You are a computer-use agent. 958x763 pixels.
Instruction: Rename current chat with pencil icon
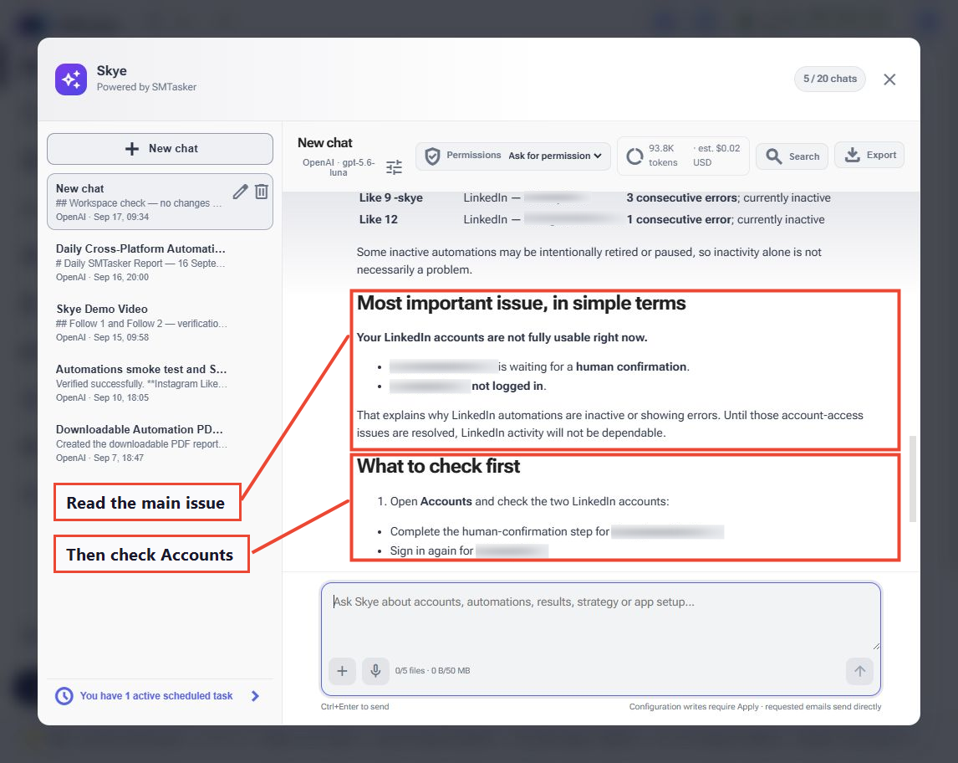(x=240, y=192)
